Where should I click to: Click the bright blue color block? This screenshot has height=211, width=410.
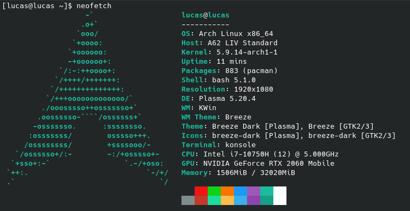click(241, 191)
